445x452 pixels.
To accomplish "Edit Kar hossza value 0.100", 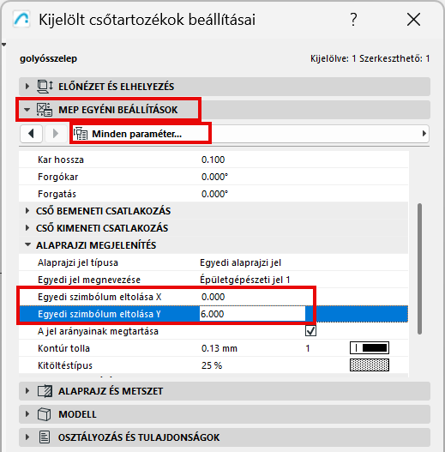I will pyautogui.click(x=213, y=160).
